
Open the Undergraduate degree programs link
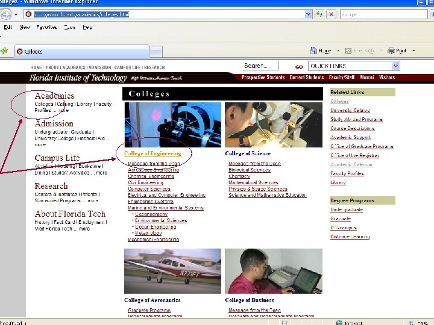click(347, 210)
